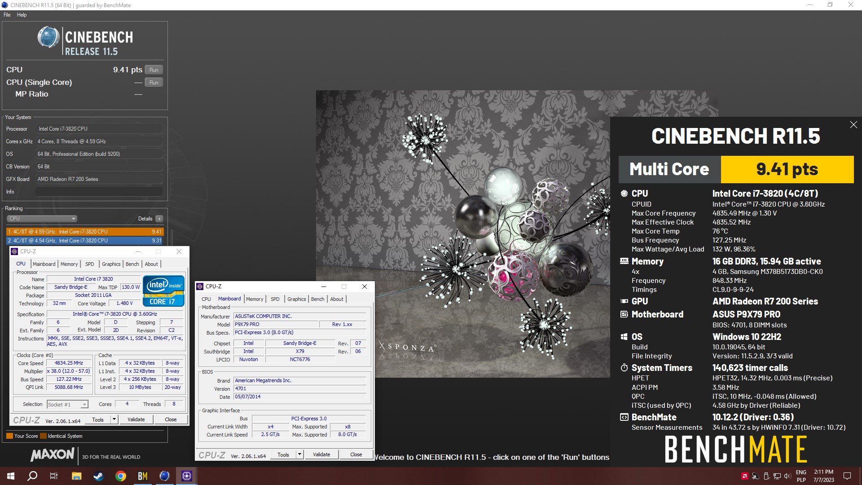
Task: Click the Memory icon in BenchMate panel
Action: (x=624, y=261)
